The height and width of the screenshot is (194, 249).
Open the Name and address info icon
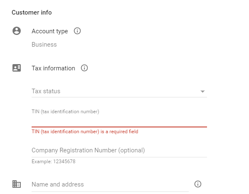point(198,184)
